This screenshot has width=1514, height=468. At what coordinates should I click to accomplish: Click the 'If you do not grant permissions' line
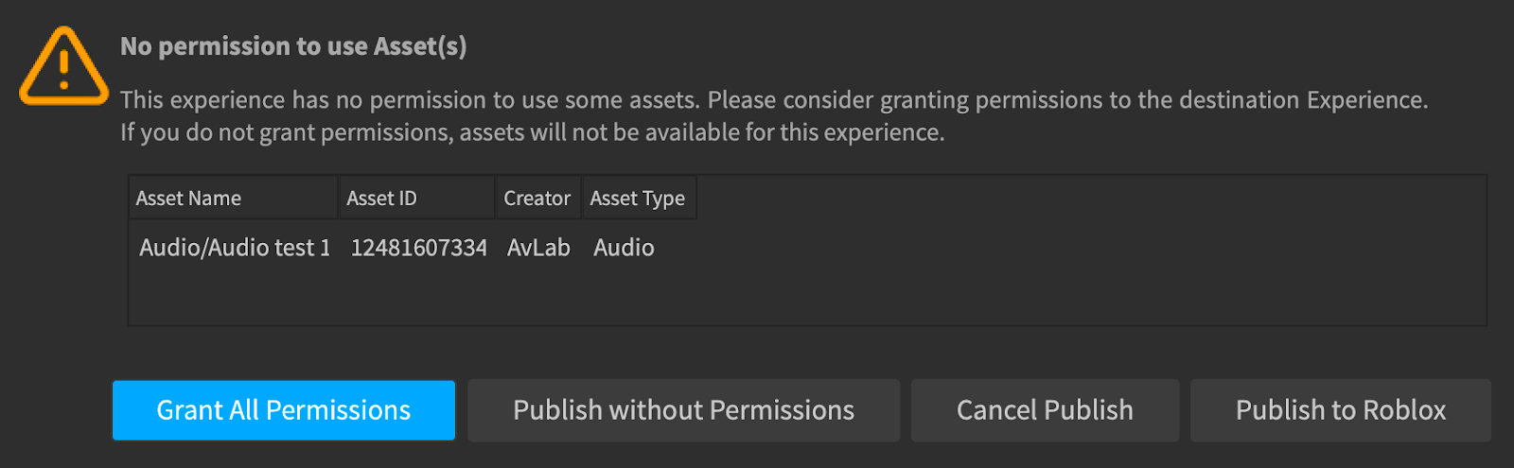pos(533,132)
